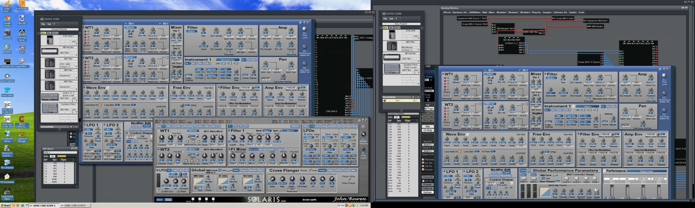Click the Delay effect button in Solaris
The height and width of the screenshot is (208, 695).
[330, 170]
